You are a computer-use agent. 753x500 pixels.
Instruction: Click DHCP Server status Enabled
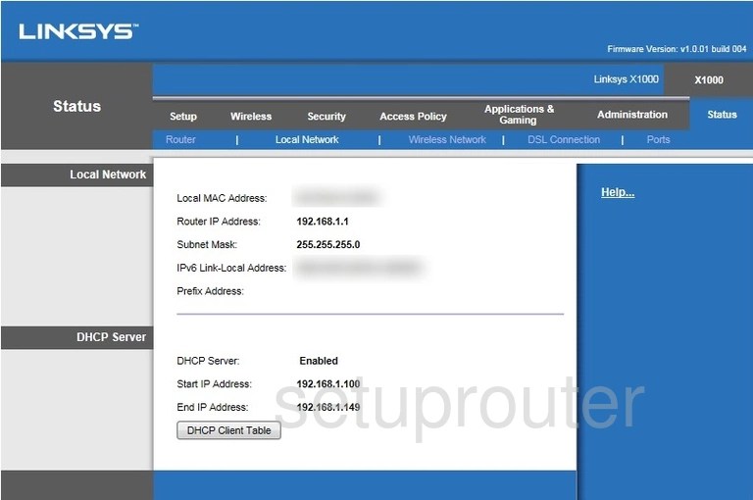(x=319, y=361)
